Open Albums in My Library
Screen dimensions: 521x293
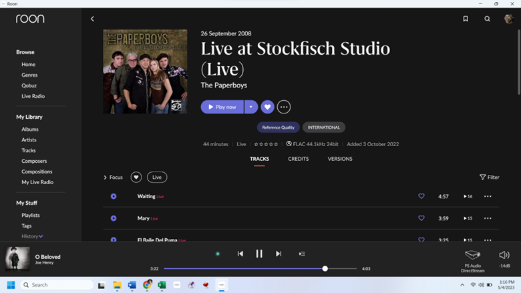[30, 129]
